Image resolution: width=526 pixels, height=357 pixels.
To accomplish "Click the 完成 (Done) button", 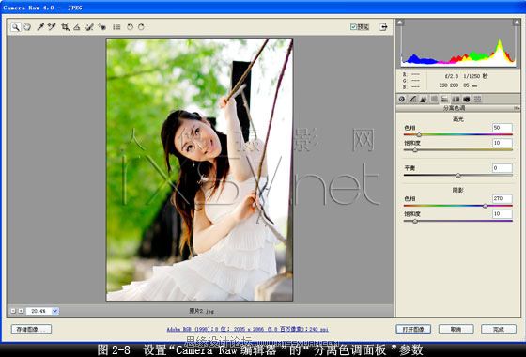I will [x=499, y=329].
